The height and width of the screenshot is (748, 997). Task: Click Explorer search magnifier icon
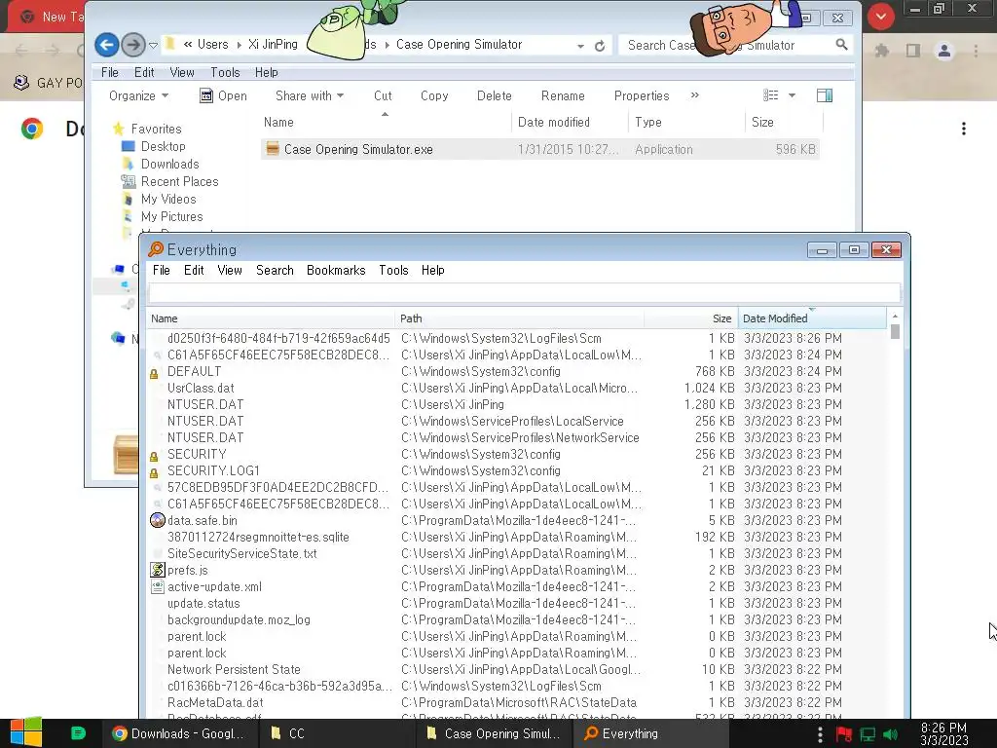coord(841,45)
